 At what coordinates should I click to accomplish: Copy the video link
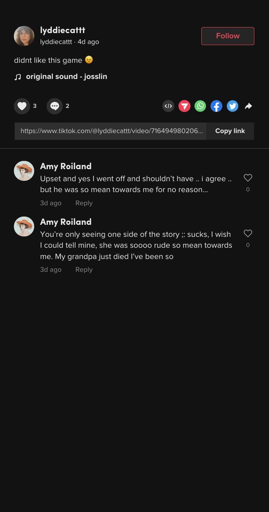pos(230,131)
